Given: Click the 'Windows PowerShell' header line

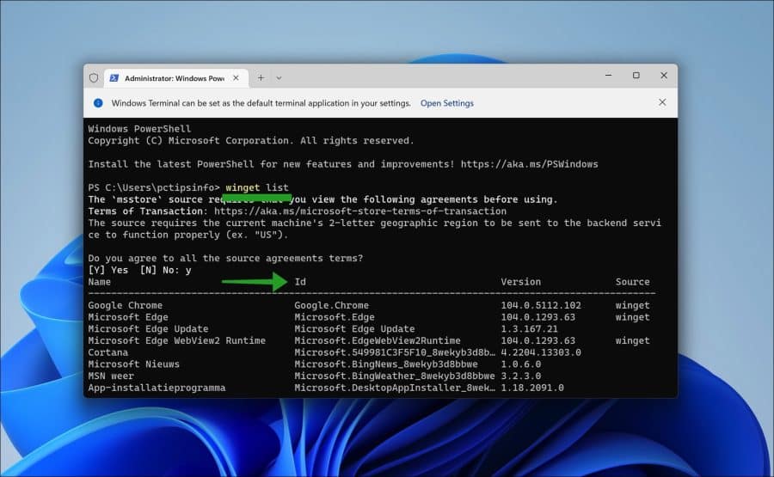Looking at the screenshot, I should coord(139,129).
